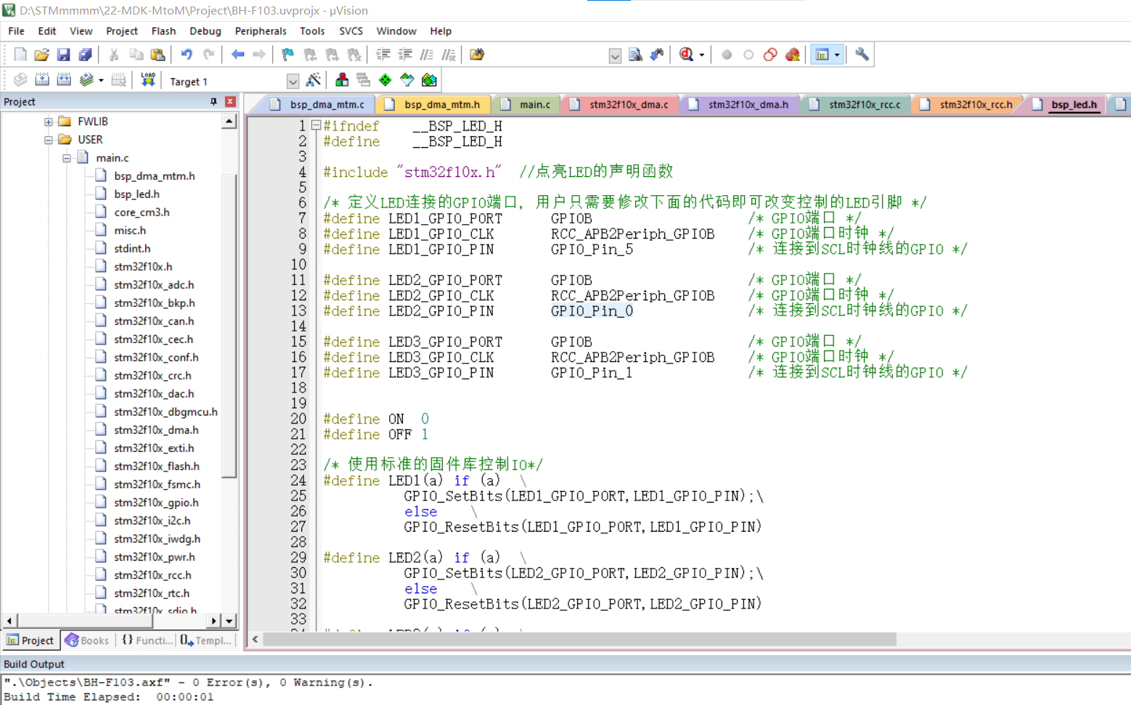Insert a bookmark with the flag icon
This screenshot has height=705, width=1131.
288,54
